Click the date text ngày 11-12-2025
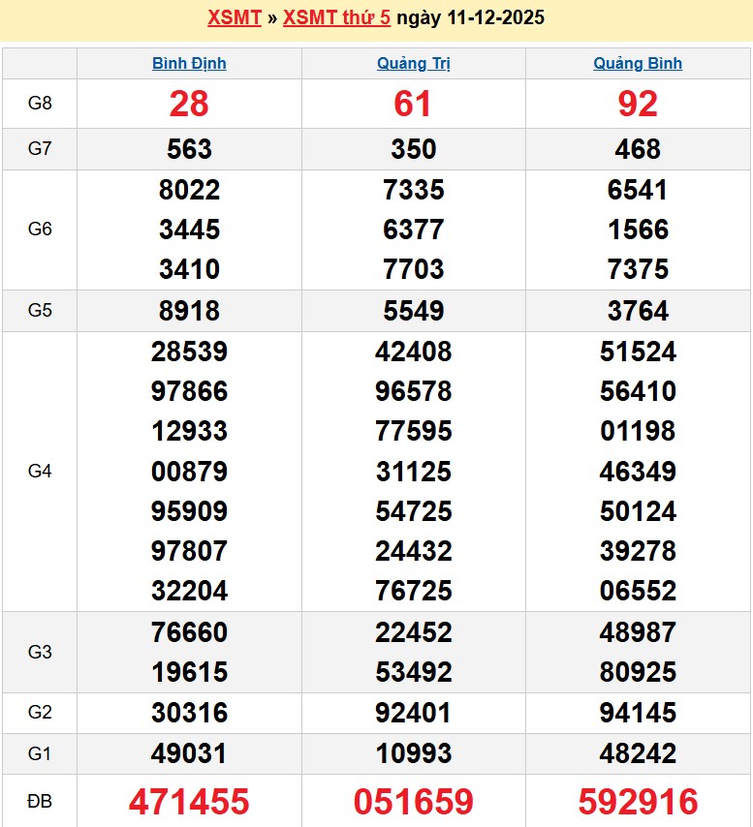This screenshot has height=827, width=753. click(471, 18)
